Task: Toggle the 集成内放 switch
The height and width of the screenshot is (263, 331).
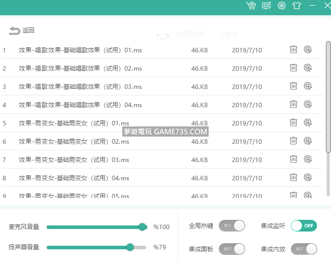Action: (304, 249)
